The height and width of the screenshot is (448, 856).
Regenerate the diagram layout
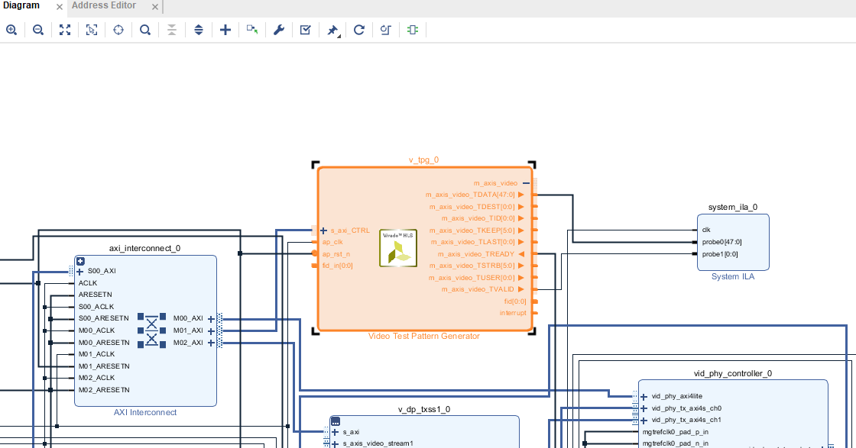point(358,30)
